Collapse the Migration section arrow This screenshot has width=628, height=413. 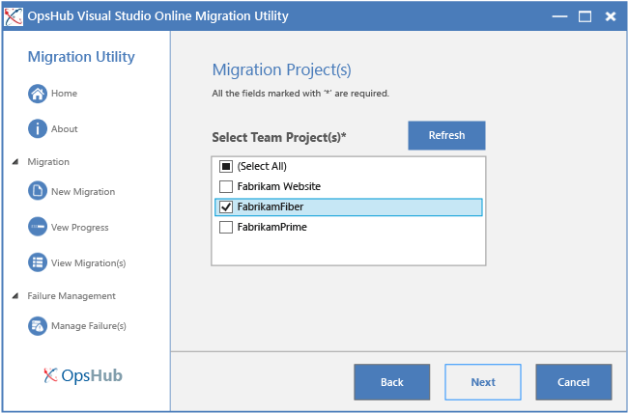coord(15,162)
